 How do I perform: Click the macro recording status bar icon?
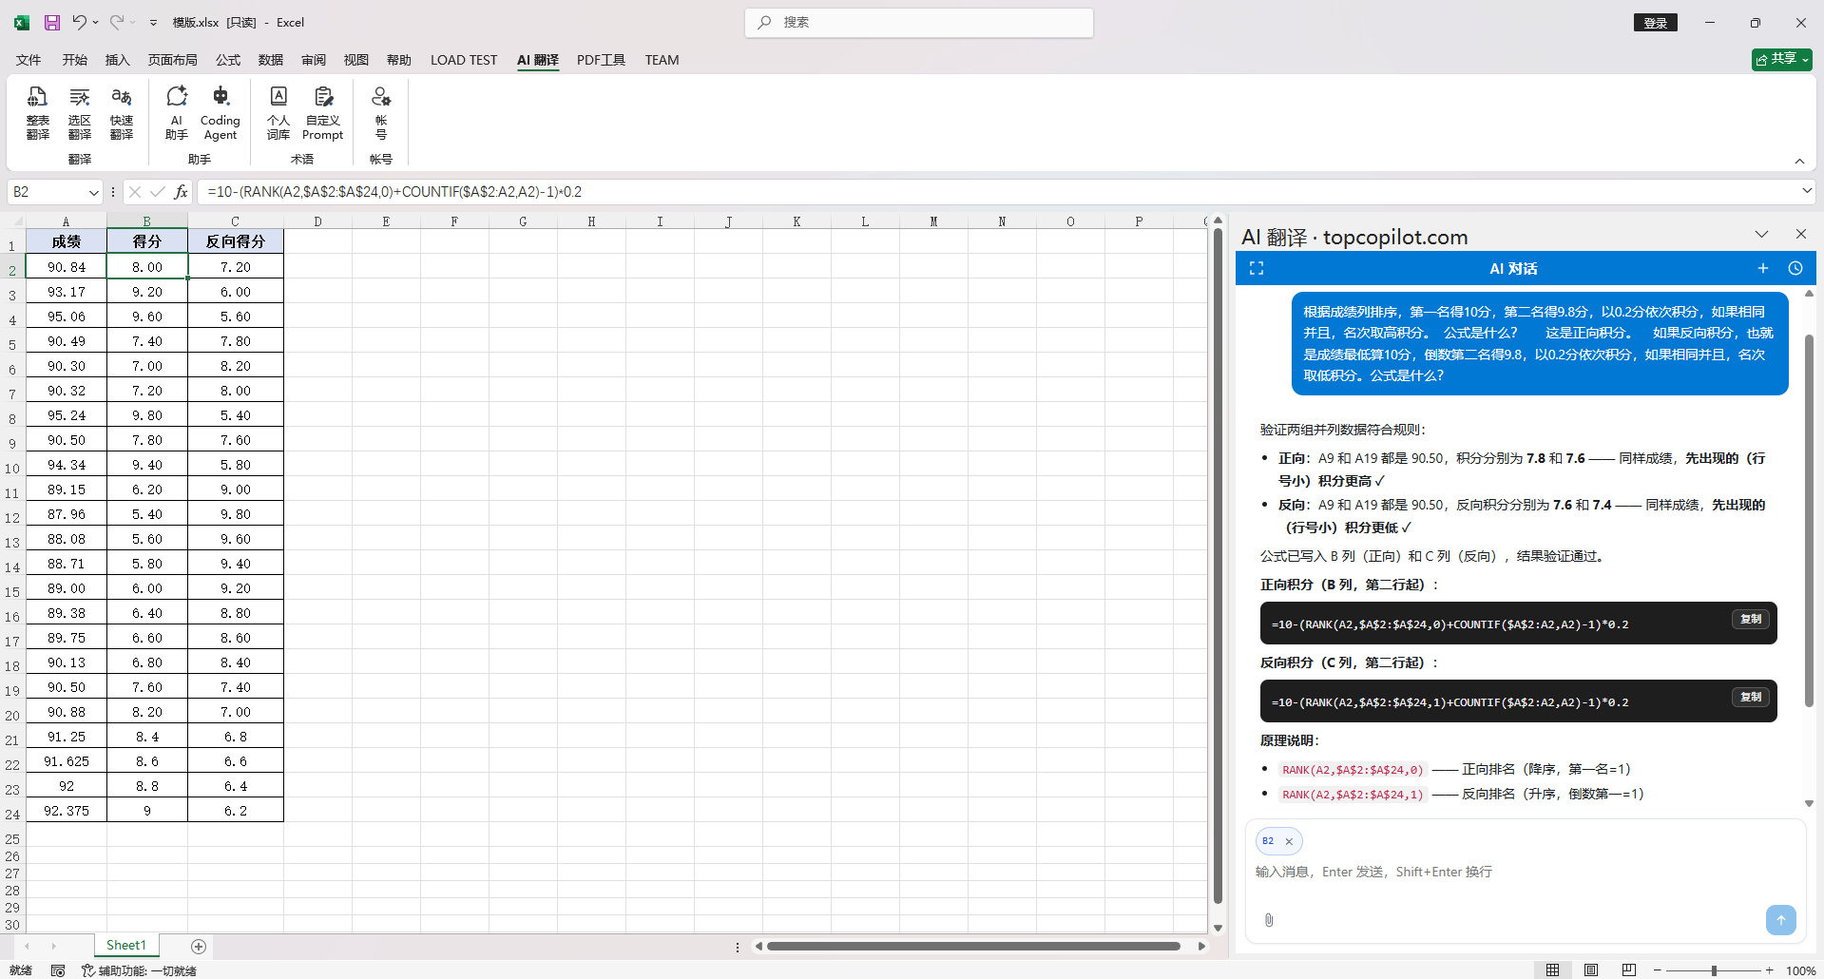(x=58, y=970)
